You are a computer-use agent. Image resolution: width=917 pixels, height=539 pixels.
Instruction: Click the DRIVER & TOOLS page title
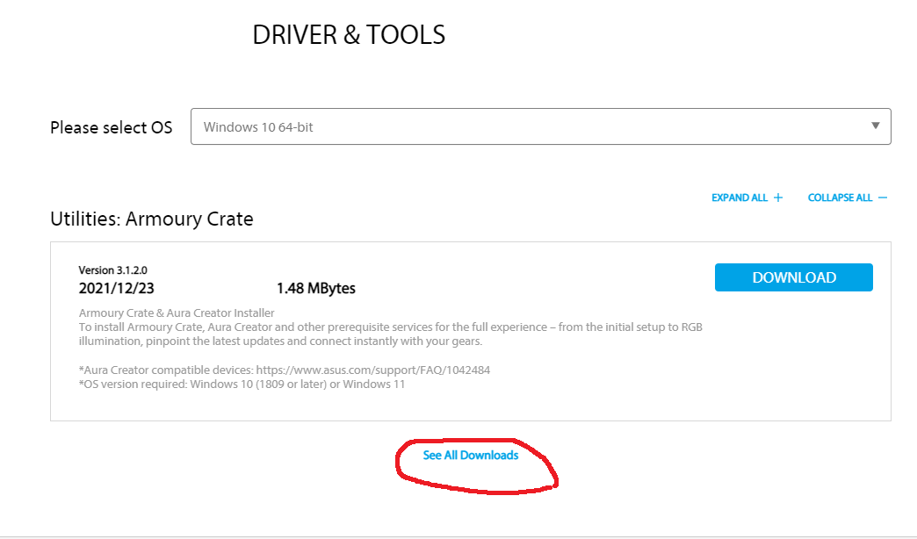[x=349, y=34]
